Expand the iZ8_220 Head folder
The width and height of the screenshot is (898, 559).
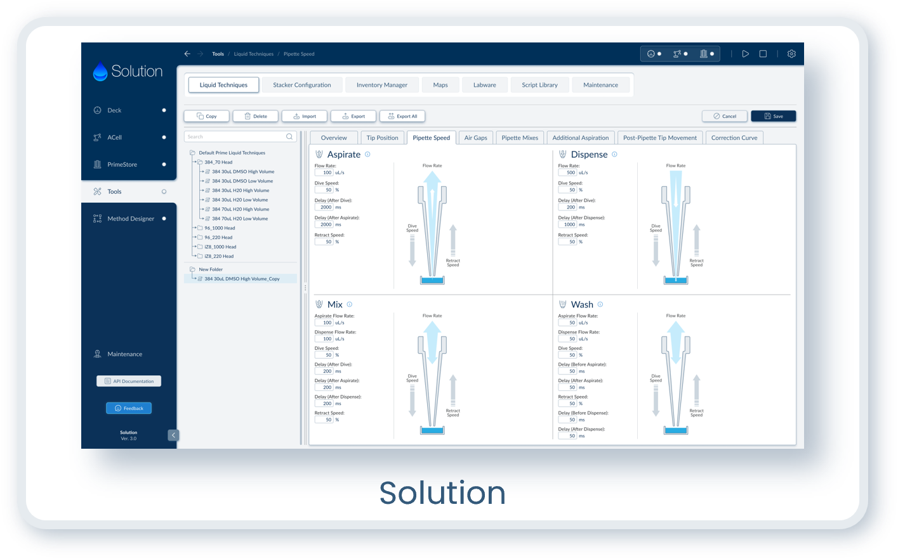pos(199,256)
